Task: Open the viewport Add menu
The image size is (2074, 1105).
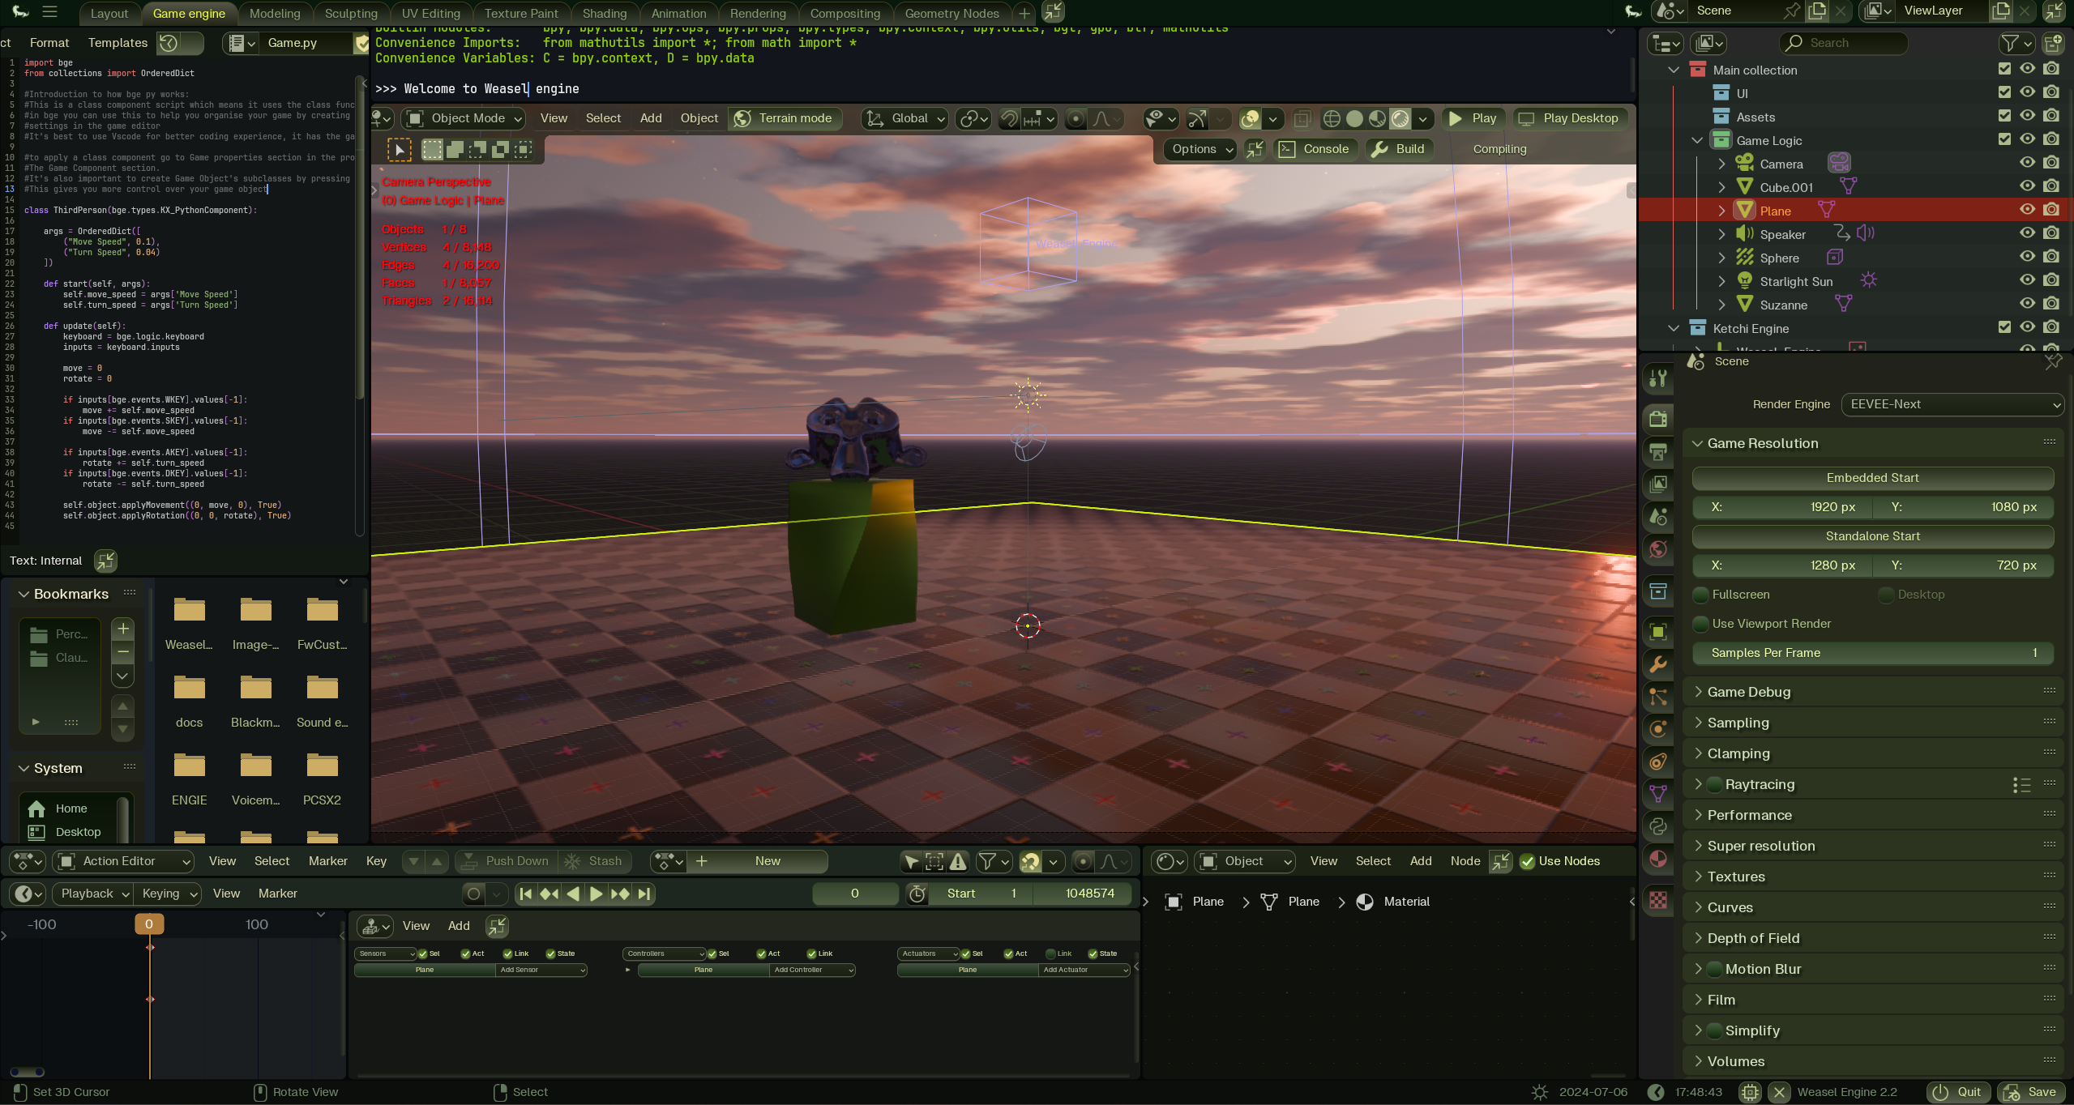Action: (651, 118)
